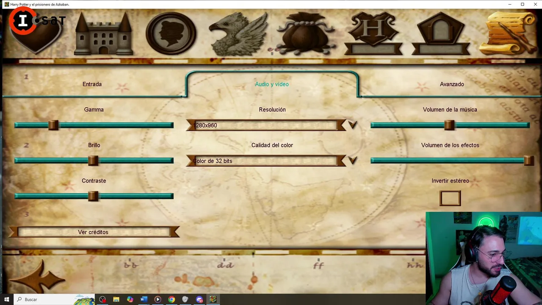Screen dimensions: 542x305
Task: Select the silhouette portrait medallion icon
Action: click(171, 33)
